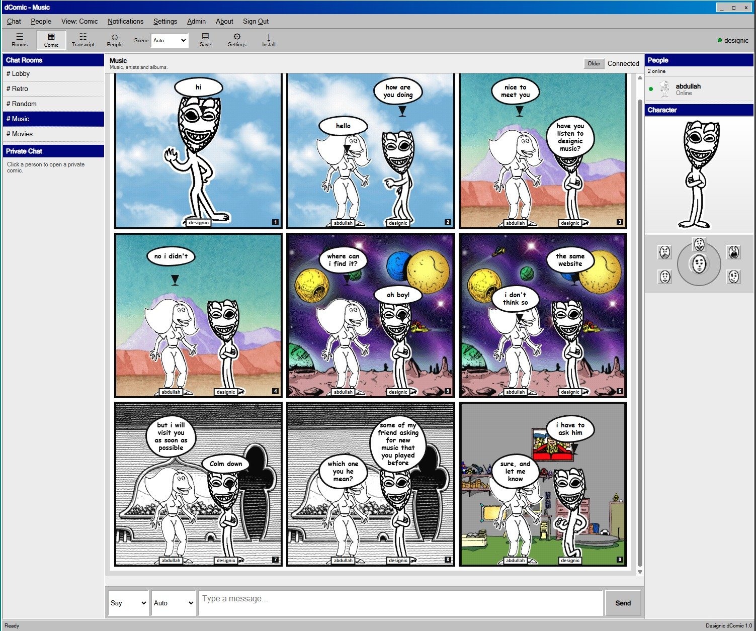Choose the coy smirking face emotion
The image size is (756, 631).
coord(734,277)
